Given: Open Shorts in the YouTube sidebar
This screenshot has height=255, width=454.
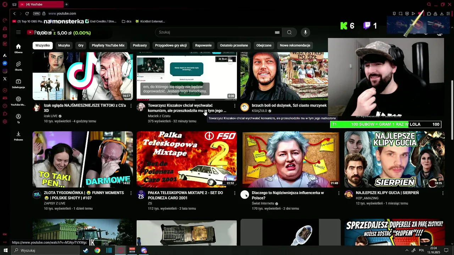Looking at the screenshot, I should (x=18, y=66).
